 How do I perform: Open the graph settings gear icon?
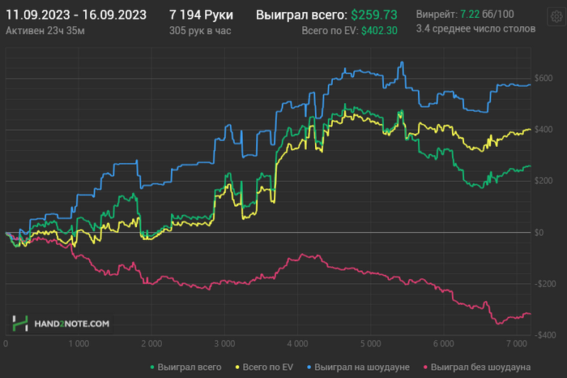[x=556, y=17]
